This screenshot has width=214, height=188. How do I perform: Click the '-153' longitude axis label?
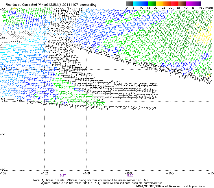[x=170, y=173]
